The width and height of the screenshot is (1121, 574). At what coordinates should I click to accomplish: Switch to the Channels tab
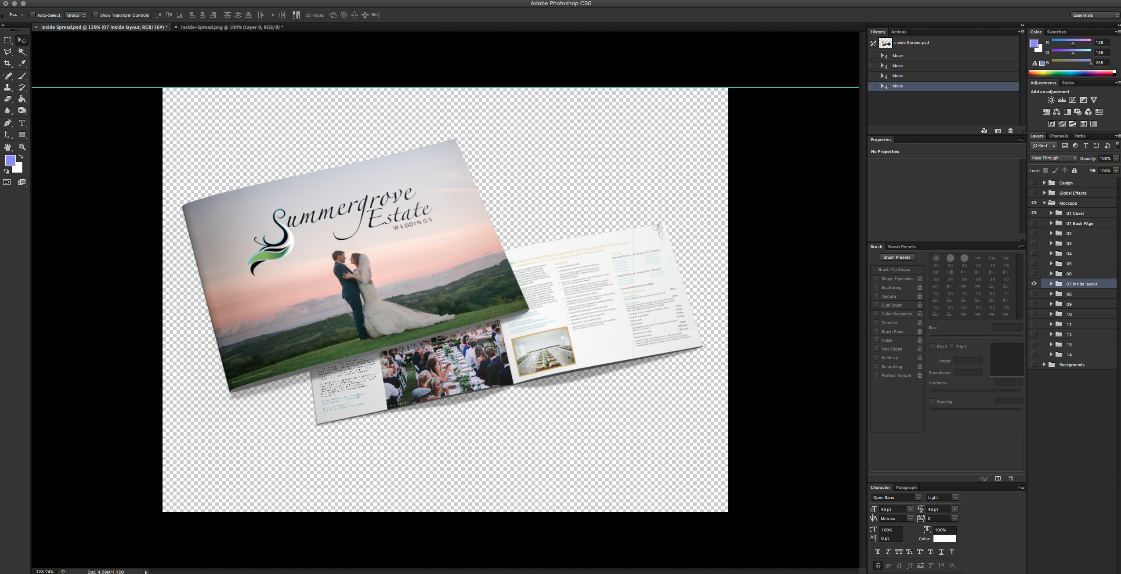(1058, 136)
